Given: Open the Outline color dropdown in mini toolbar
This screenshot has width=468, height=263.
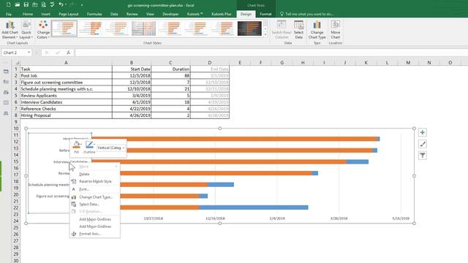Looking at the screenshot, I should [x=94, y=145].
